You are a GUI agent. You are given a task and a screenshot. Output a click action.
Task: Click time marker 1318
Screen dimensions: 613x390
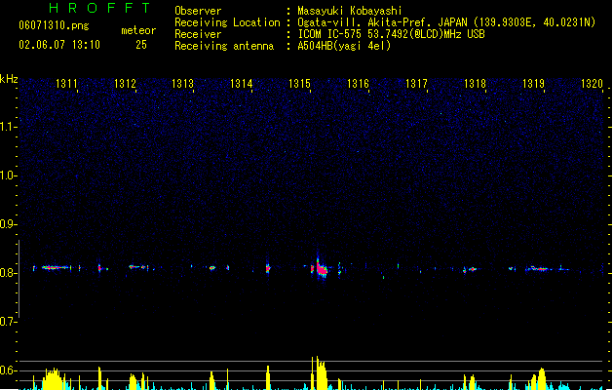coord(475,84)
